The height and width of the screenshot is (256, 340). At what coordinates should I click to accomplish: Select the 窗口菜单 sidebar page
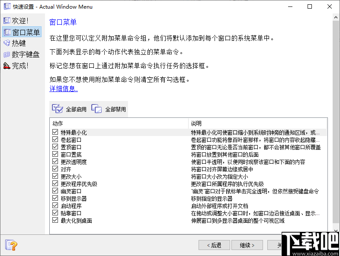tap(22, 32)
